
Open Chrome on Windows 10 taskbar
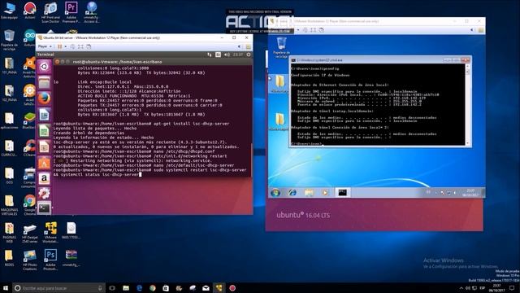click(153, 288)
